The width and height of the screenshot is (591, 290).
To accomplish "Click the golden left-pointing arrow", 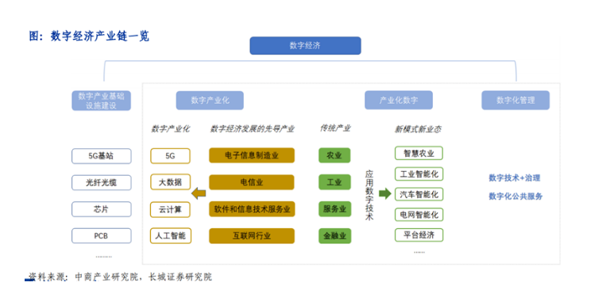I will (199, 193).
